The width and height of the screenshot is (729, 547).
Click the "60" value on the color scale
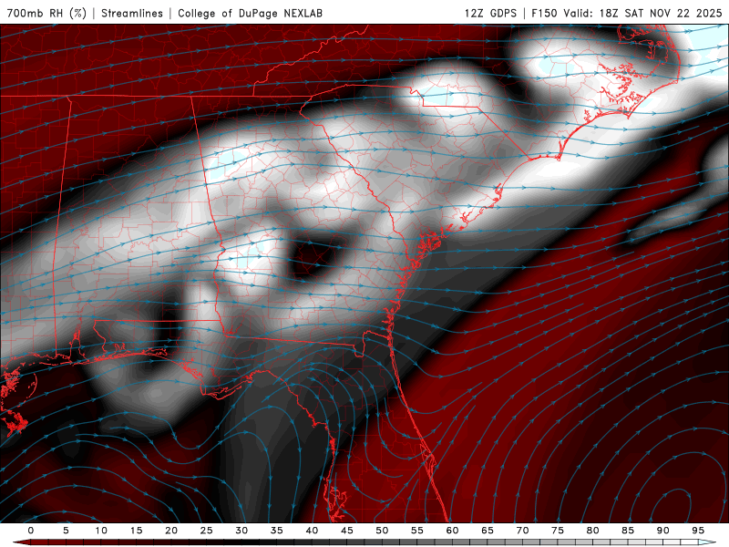point(452,531)
